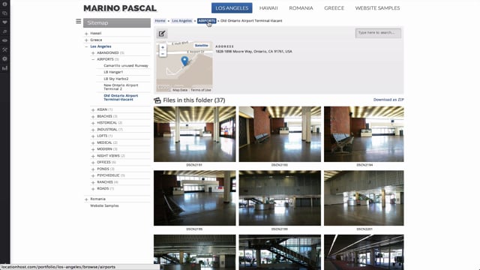Open favorites heart icon in sidebar
Screen dimensions: 480x270
click(4, 22)
